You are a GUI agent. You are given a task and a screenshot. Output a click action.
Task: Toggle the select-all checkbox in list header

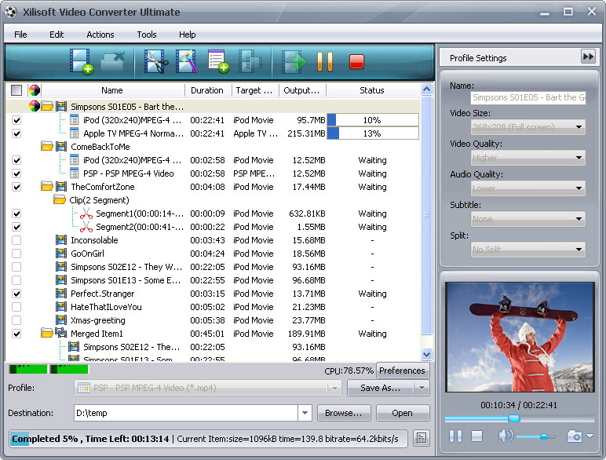(16, 90)
